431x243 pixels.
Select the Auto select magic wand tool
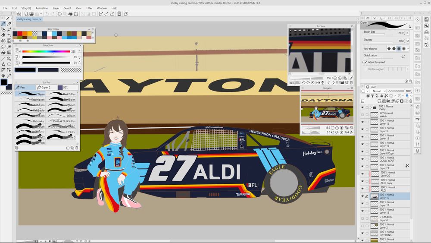point(9,47)
